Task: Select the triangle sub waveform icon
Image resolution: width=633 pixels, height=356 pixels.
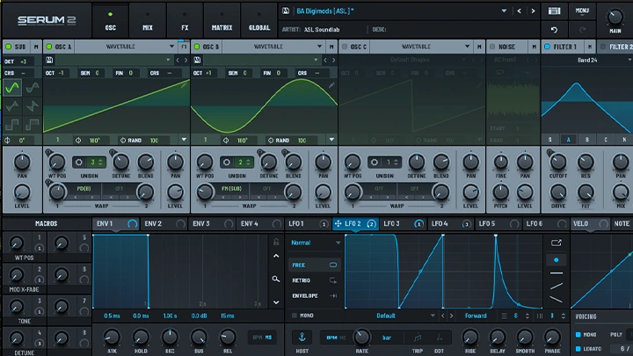Action: tap(12, 106)
